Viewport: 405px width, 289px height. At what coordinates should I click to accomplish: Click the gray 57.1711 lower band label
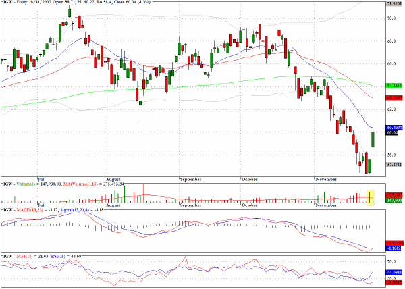[394, 164]
